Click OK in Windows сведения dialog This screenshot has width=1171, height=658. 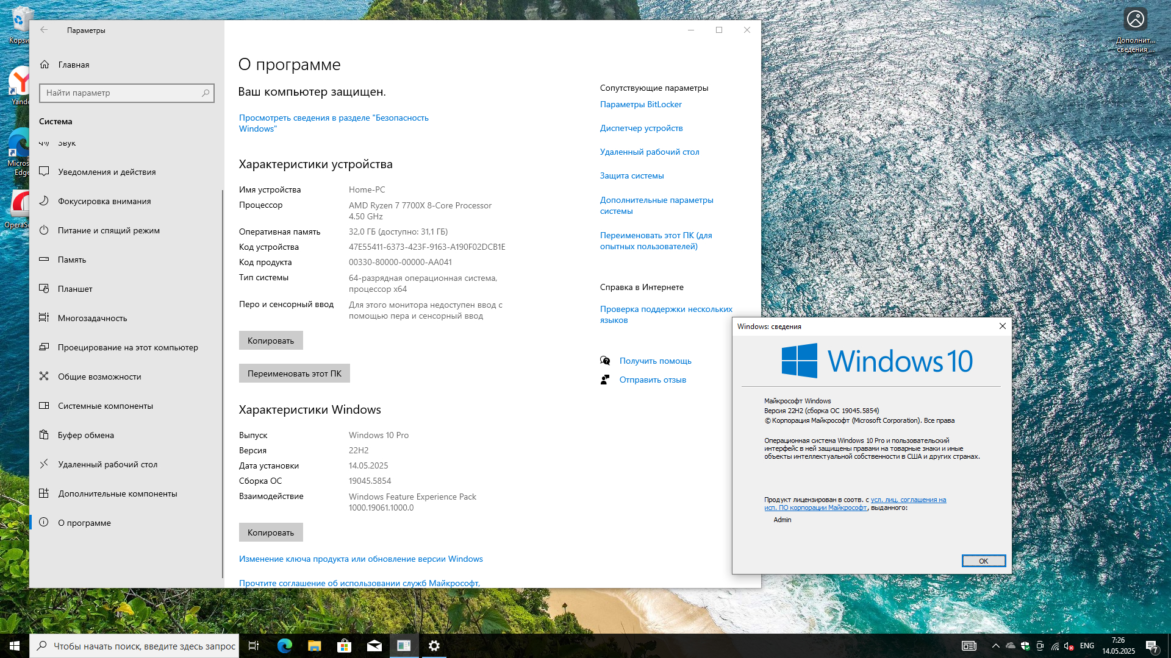point(983,561)
